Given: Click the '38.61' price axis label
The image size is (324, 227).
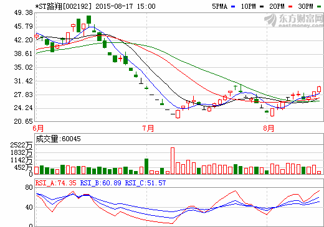Looking at the screenshot, I should [23, 53].
